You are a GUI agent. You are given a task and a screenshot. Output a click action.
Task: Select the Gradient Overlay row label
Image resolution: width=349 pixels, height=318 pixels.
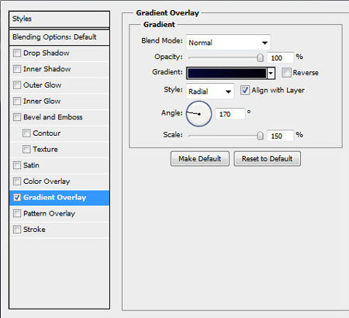click(x=55, y=198)
